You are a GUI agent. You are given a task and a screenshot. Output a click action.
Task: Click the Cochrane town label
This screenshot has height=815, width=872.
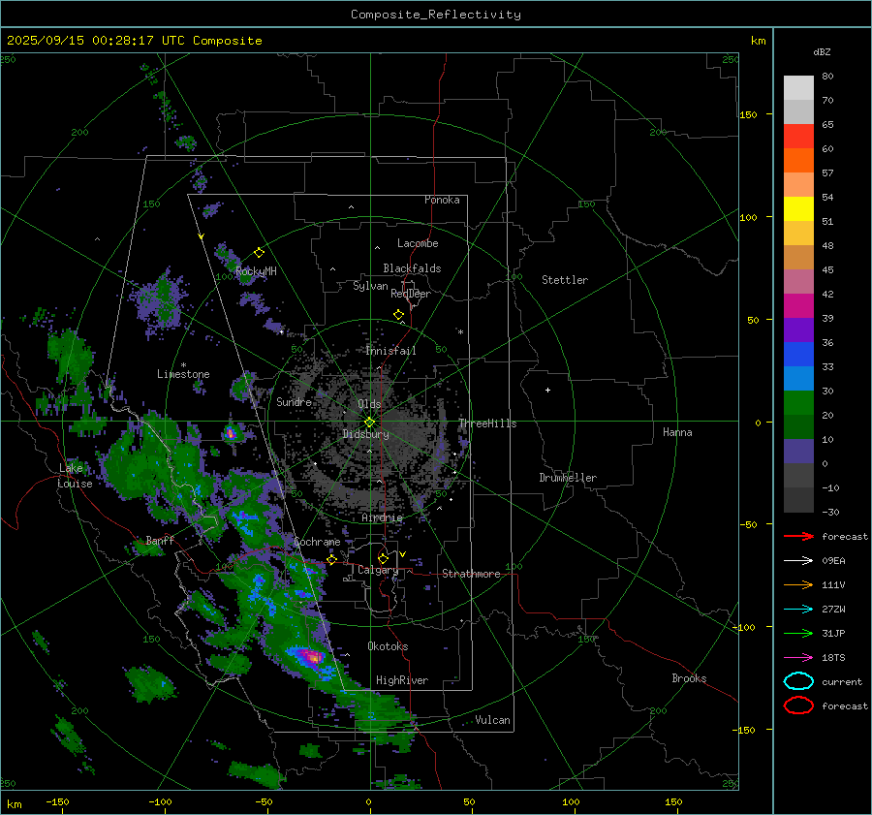tap(317, 542)
